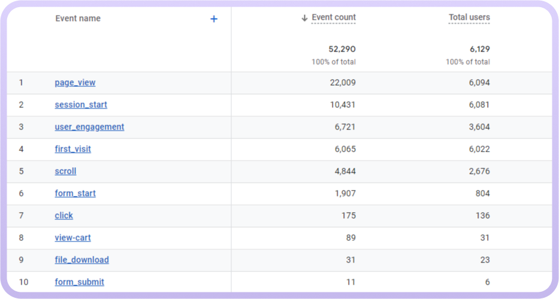559x299 pixels.
Task: Click the descending sort arrow beside Event count
Action: point(304,18)
